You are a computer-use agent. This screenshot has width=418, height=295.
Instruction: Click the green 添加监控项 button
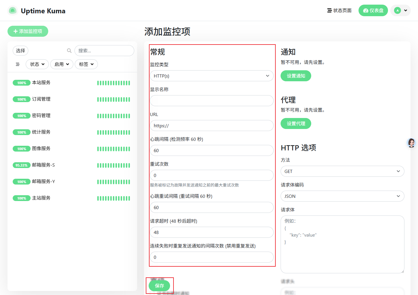pyautogui.click(x=28, y=31)
